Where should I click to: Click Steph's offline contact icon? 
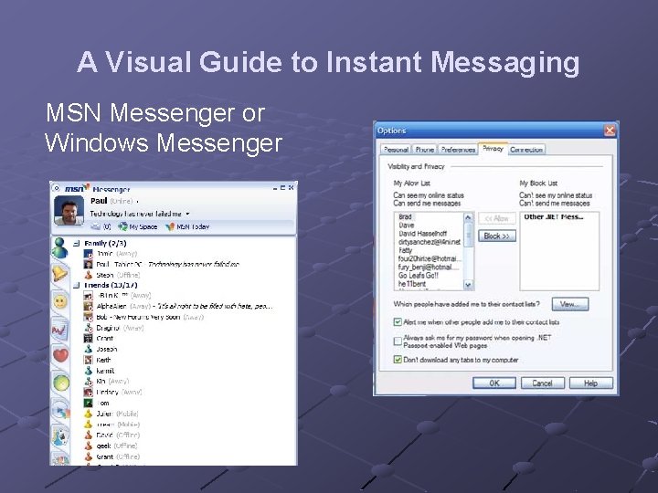[x=88, y=275]
